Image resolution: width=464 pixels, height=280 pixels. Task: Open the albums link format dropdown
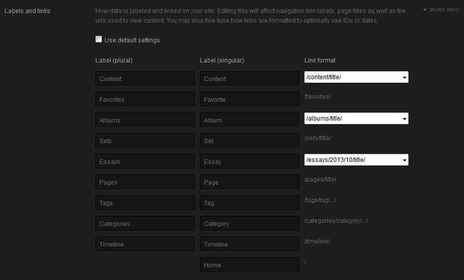click(356, 119)
